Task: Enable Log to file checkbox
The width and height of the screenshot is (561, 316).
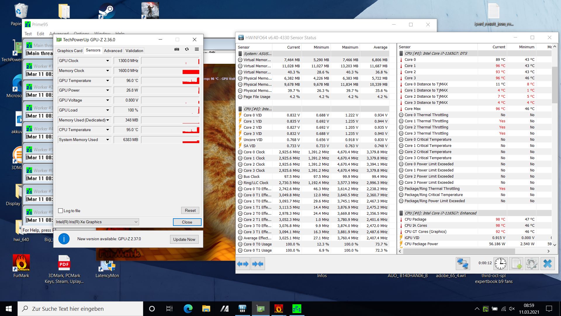Action: pos(61,211)
